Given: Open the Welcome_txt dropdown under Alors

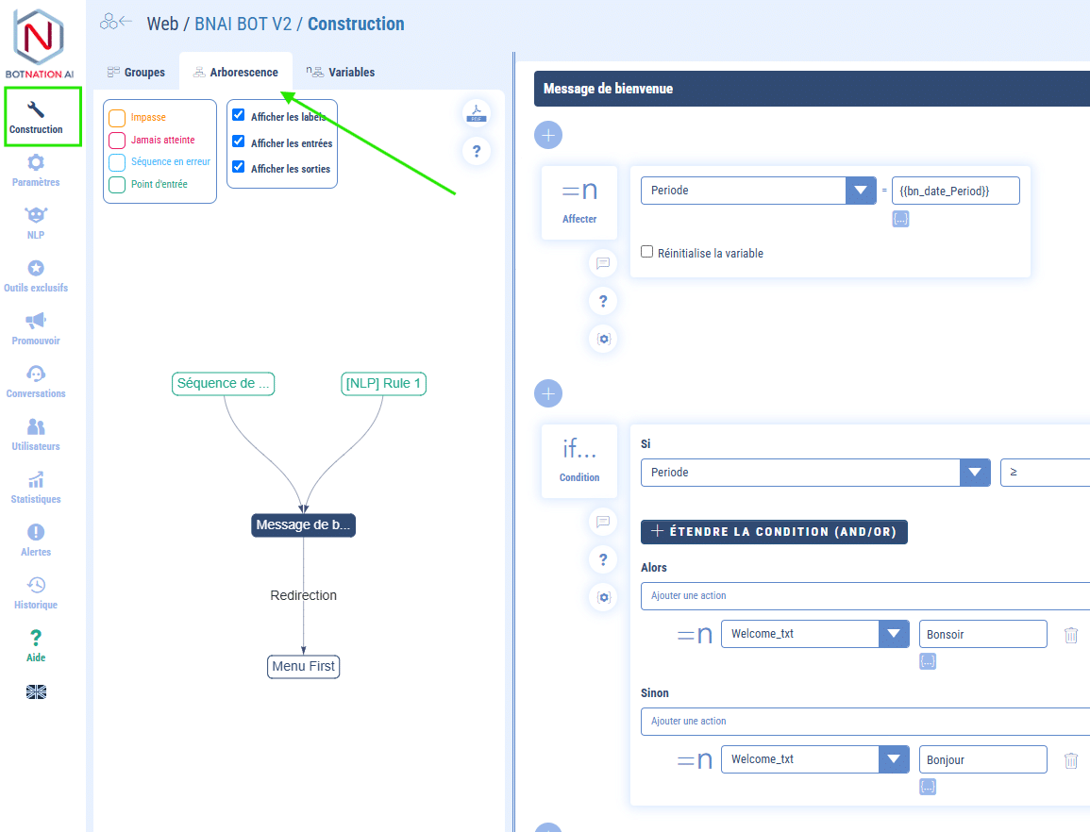Looking at the screenshot, I should pyautogui.click(x=893, y=633).
